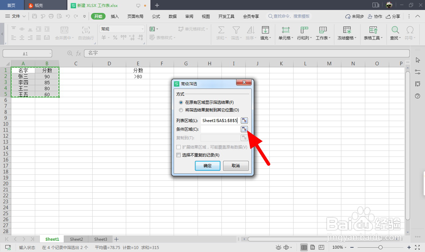
Task: Switch to normal grid view icon
Action: pyautogui.click(x=304, y=247)
